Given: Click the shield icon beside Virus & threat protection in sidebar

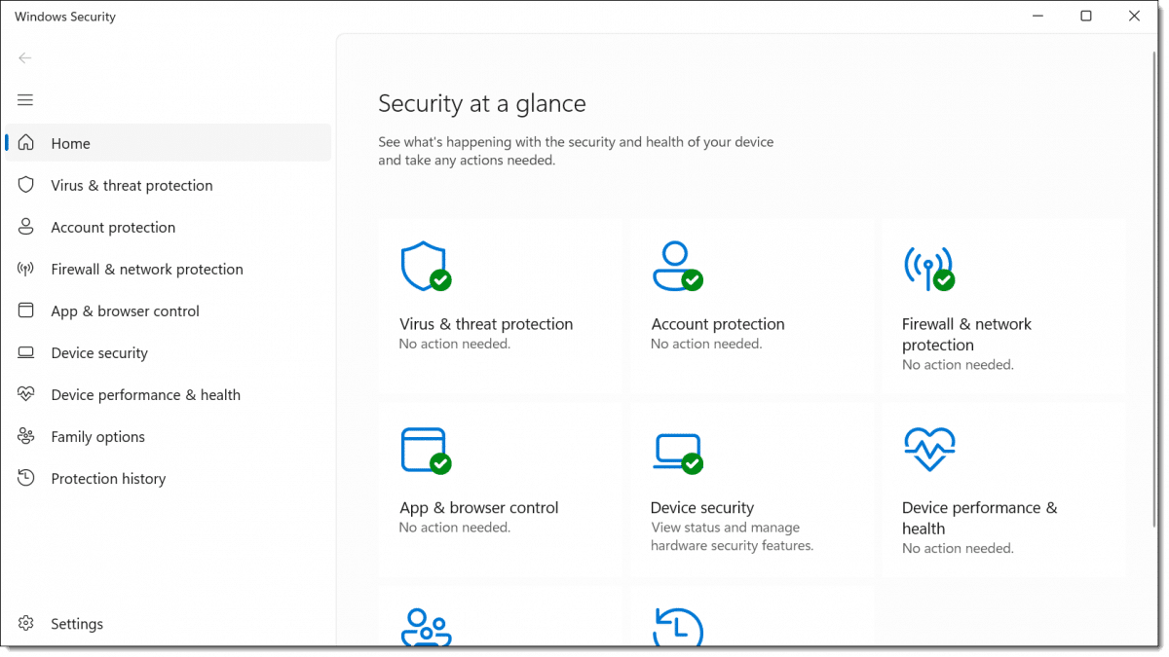Looking at the screenshot, I should (x=26, y=185).
